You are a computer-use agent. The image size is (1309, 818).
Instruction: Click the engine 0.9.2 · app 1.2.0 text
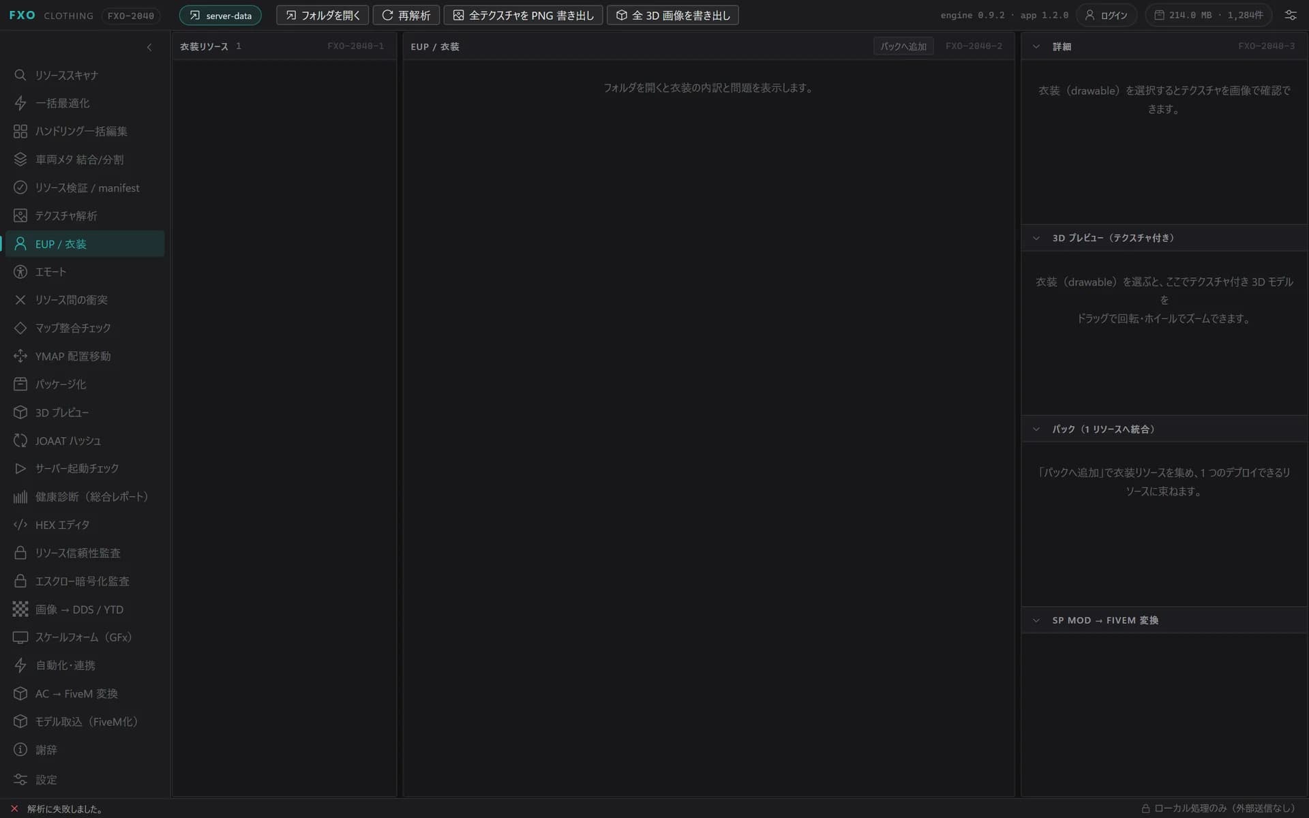(x=1004, y=15)
